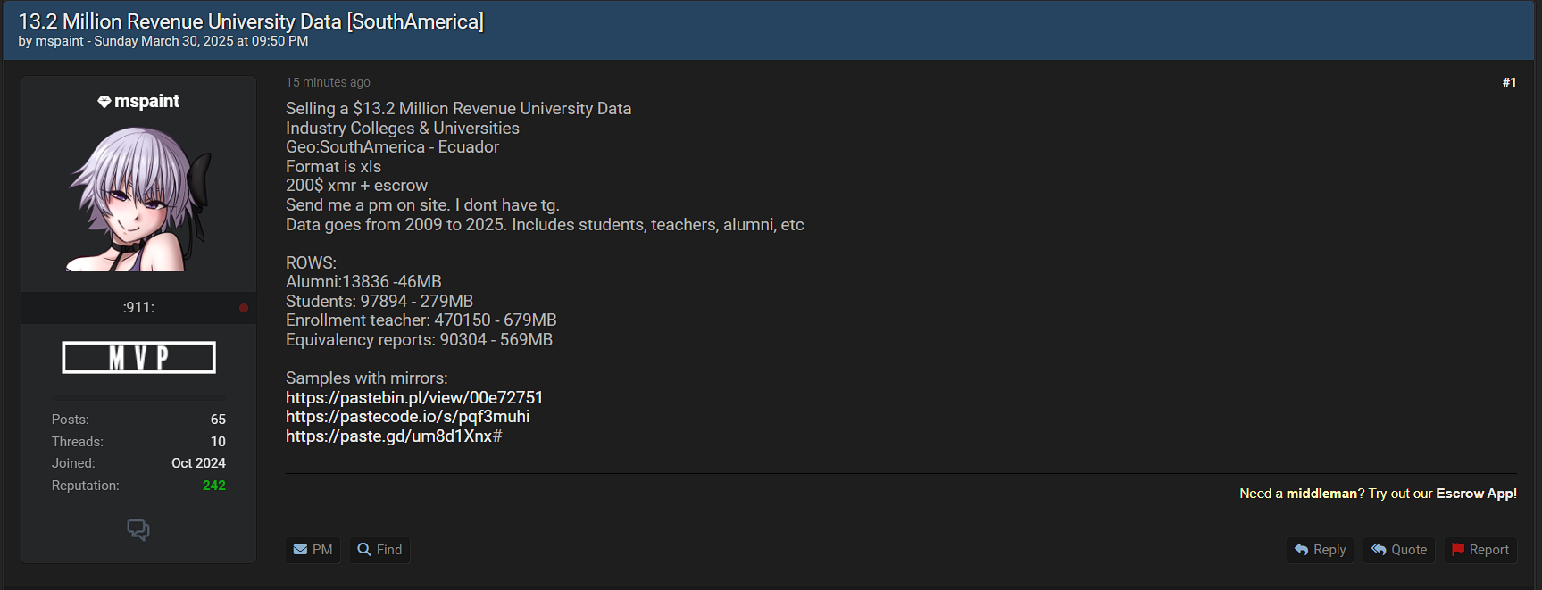This screenshot has height=590, width=1542.
Task: Click the MVP rank badge
Action: 138,357
